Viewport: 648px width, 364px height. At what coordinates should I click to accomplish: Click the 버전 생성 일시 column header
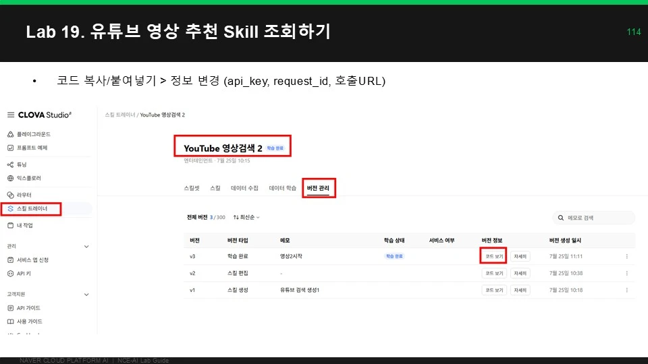pyautogui.click(x=565, y=240)
